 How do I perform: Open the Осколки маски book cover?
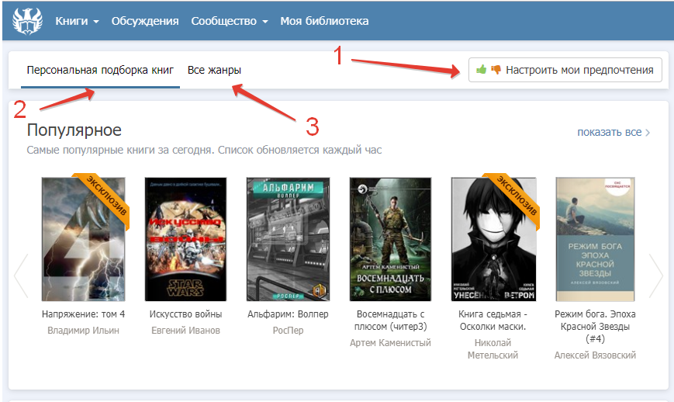point(493,239)
